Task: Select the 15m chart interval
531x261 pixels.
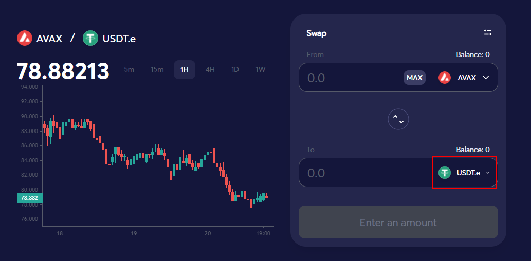Action: point(157,70)
